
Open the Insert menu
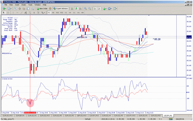click(x=17, y=5)
